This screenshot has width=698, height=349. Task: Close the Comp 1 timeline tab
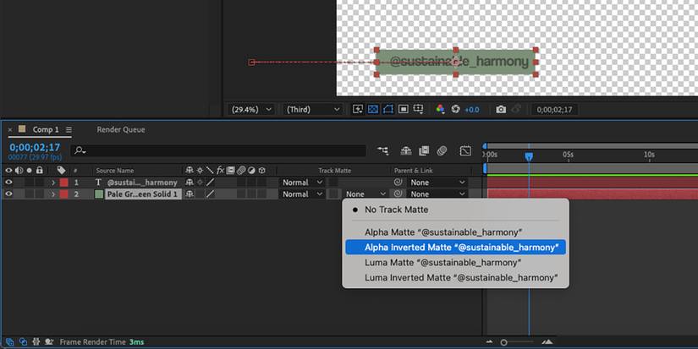point(10,130)
